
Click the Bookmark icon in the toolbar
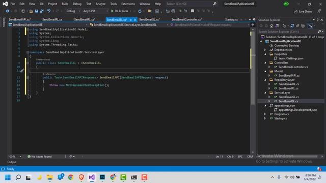coord(193,11)
